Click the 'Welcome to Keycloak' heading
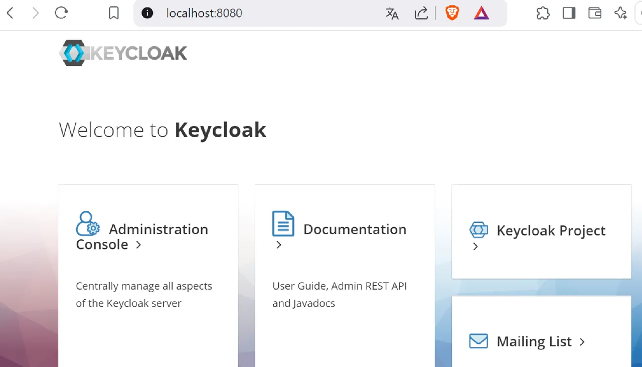This screenshot has width=642, height=367. [x=163, y=130]
